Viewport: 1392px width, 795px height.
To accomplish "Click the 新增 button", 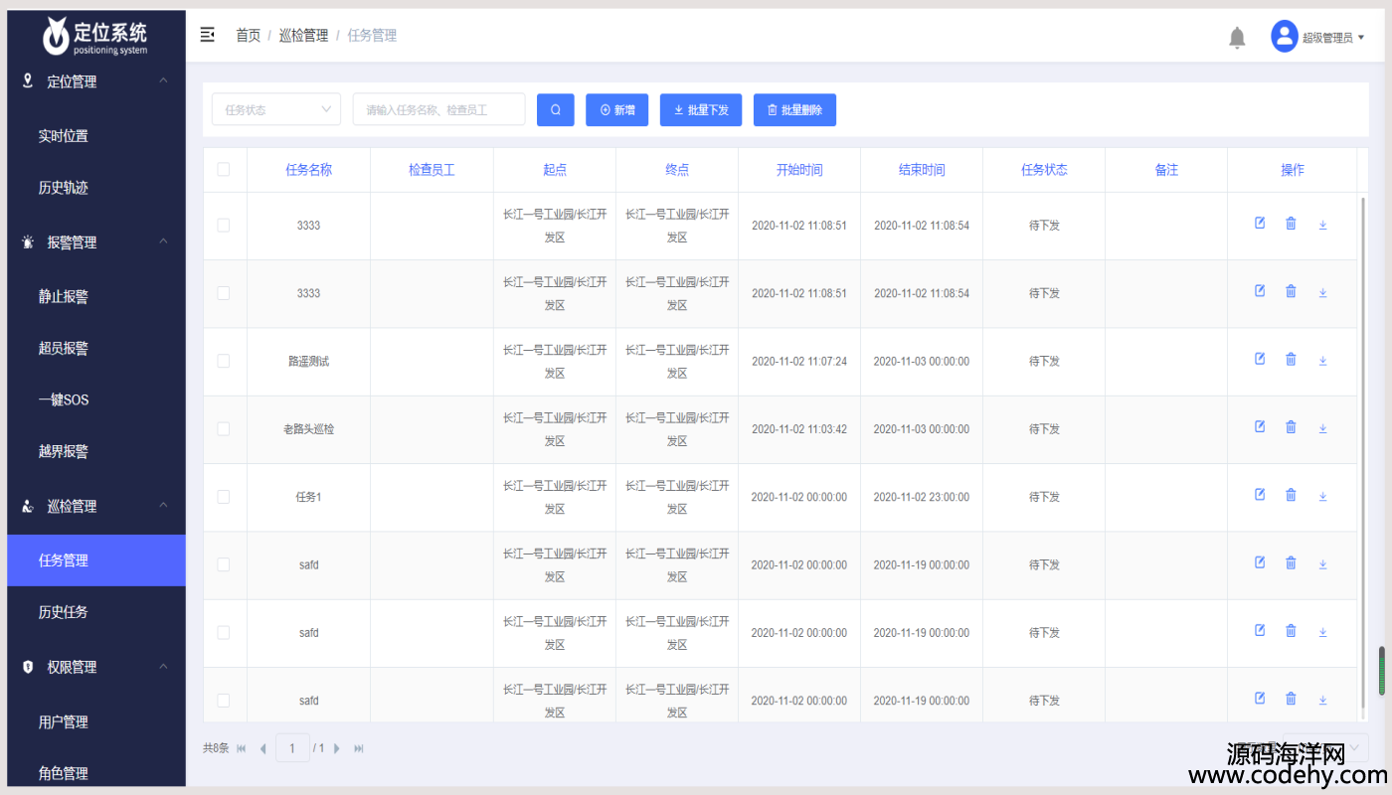I will coord(617,110).
